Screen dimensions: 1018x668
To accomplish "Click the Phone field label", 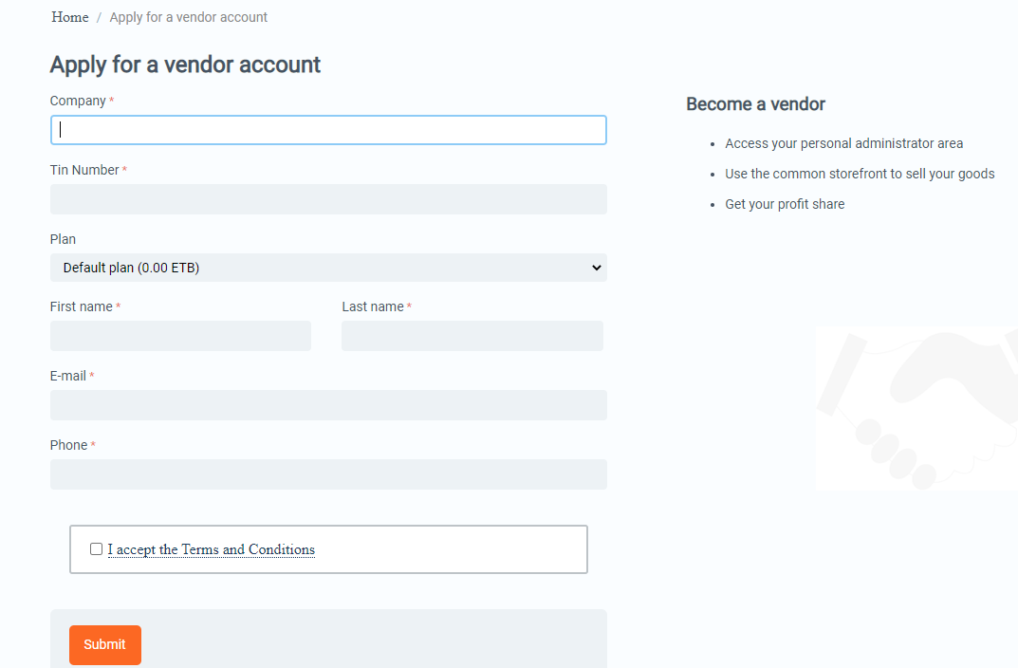I will click(x=69, y=445).
